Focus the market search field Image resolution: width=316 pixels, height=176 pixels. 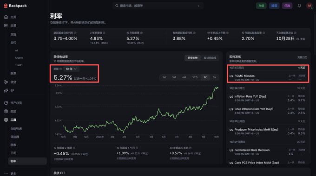[x=158, y=6]
